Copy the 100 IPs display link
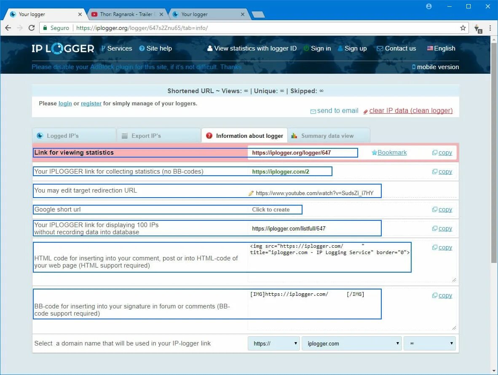498x375 pixels. point(442,229)
